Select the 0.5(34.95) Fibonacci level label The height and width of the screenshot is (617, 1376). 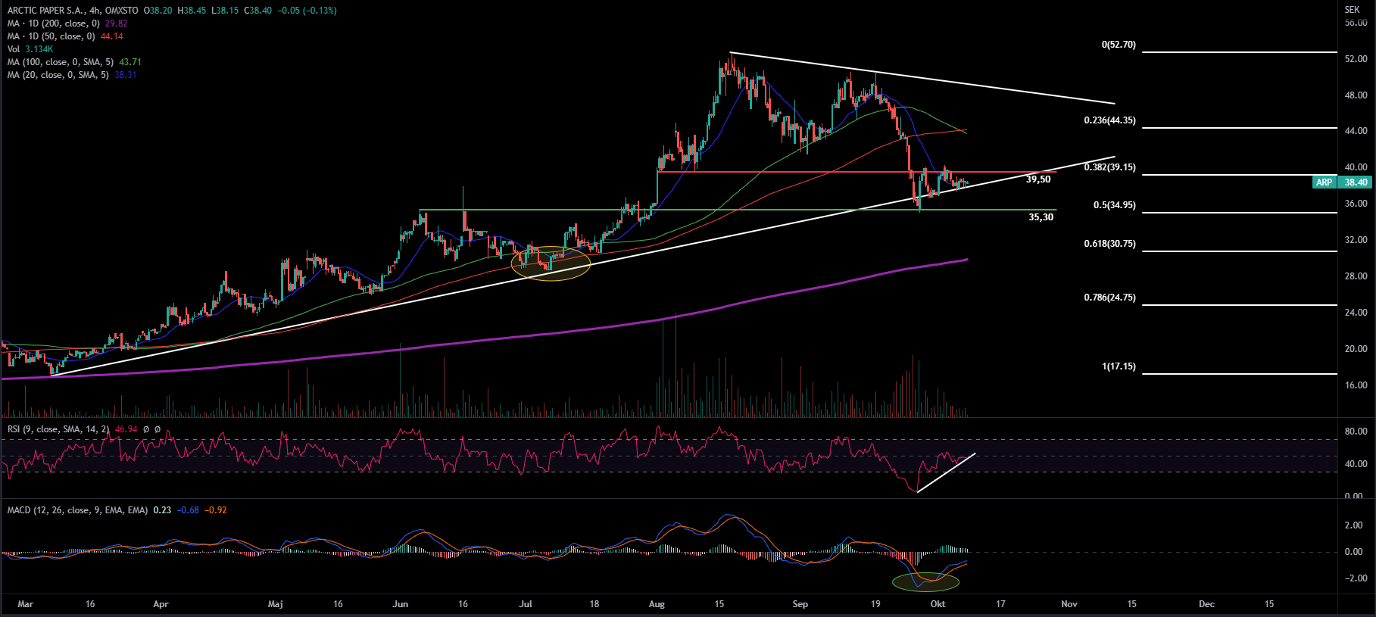1114,205
